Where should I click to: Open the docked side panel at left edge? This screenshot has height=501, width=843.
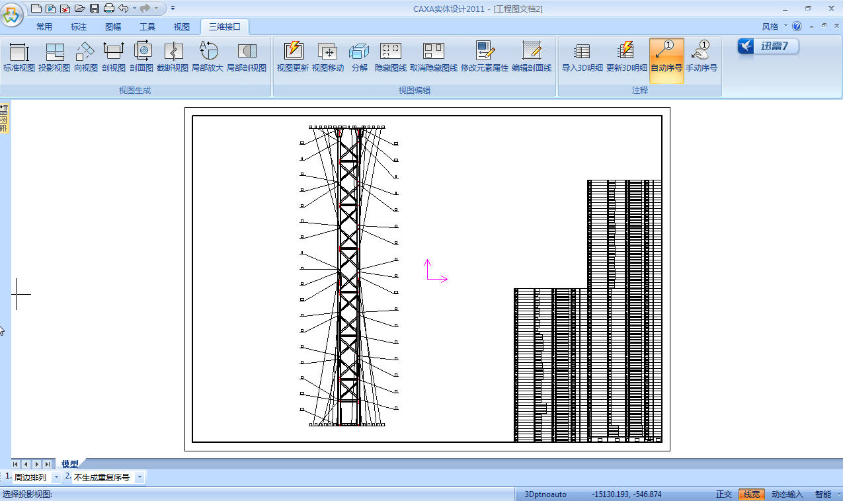(4, 118)
